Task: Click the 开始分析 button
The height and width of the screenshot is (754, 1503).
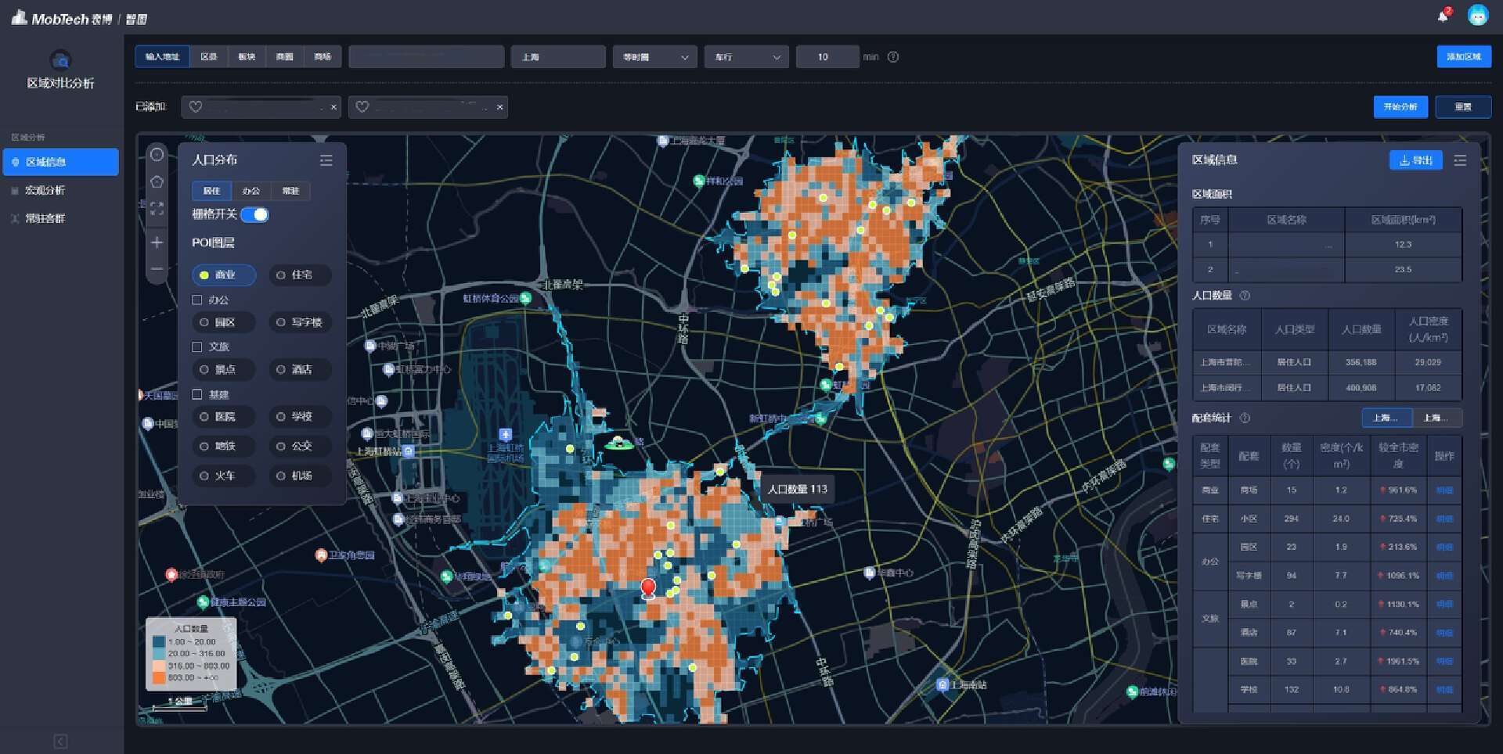Action: click(x=1400, y=107)
